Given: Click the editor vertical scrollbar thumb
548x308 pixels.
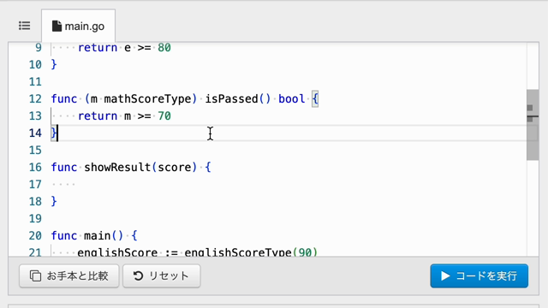Looking at the screenshot, I should click(x=533, y=125).
